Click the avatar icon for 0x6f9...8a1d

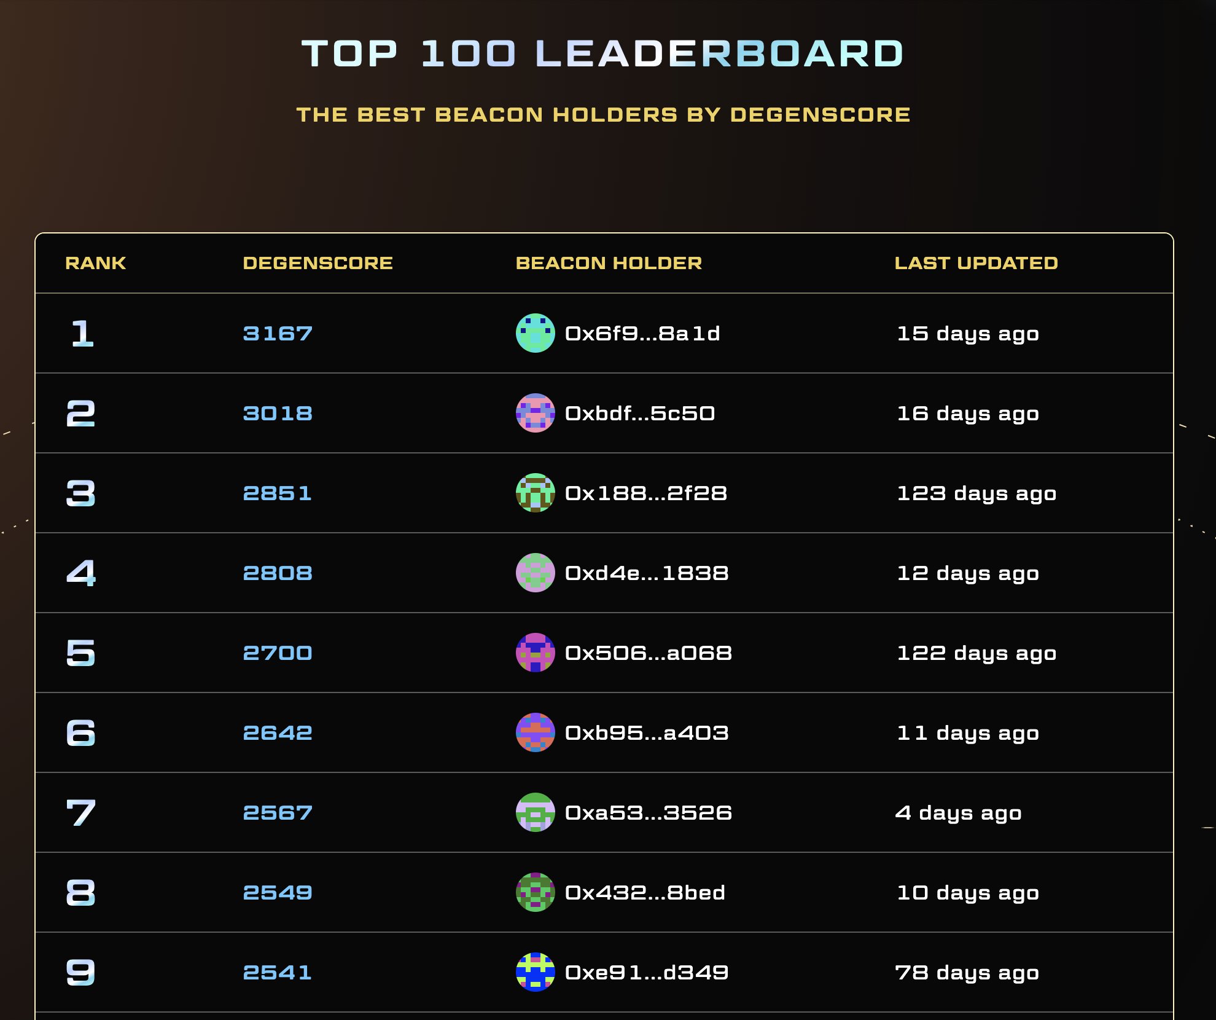(x=535, y=333)
